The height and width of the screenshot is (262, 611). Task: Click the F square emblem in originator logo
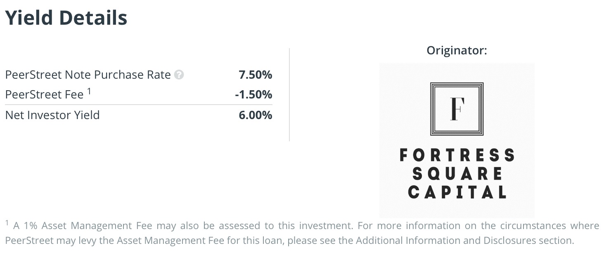[x=457, y=109]
